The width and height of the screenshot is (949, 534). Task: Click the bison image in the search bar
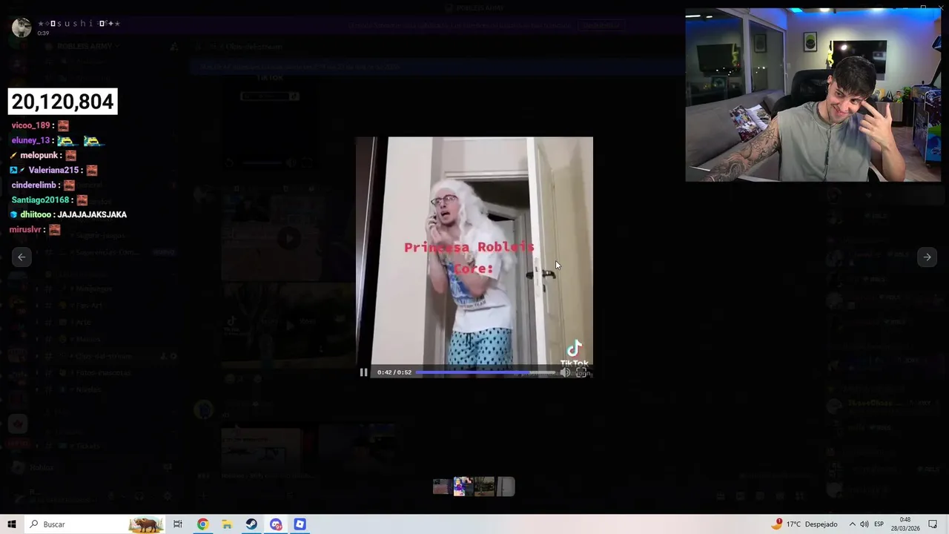pos(145,524)
